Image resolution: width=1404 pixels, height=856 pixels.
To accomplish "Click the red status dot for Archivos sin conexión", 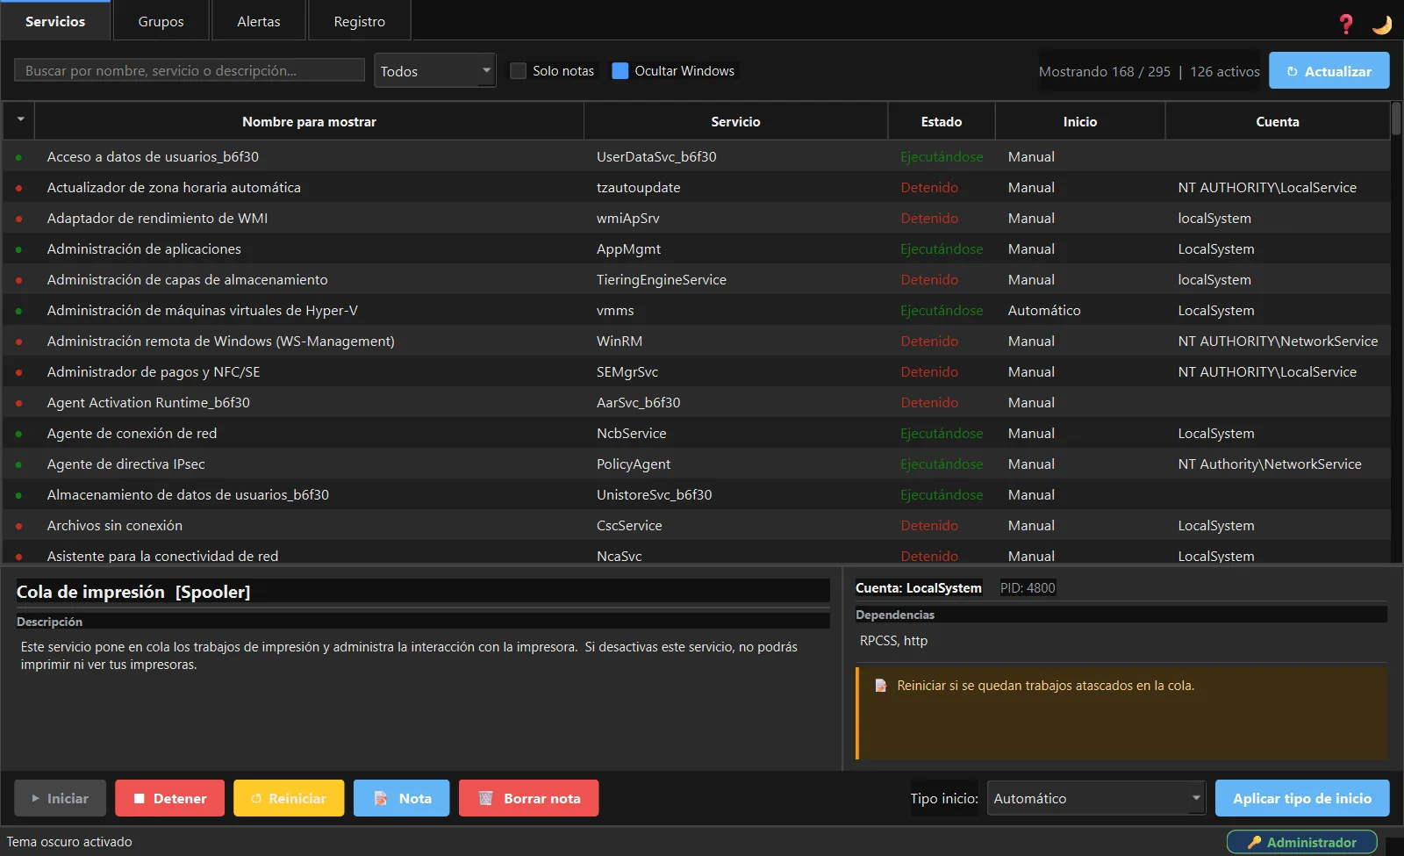I will tap(18, 526).
